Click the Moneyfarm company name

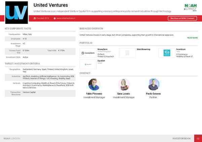click(x=103, y=49)
